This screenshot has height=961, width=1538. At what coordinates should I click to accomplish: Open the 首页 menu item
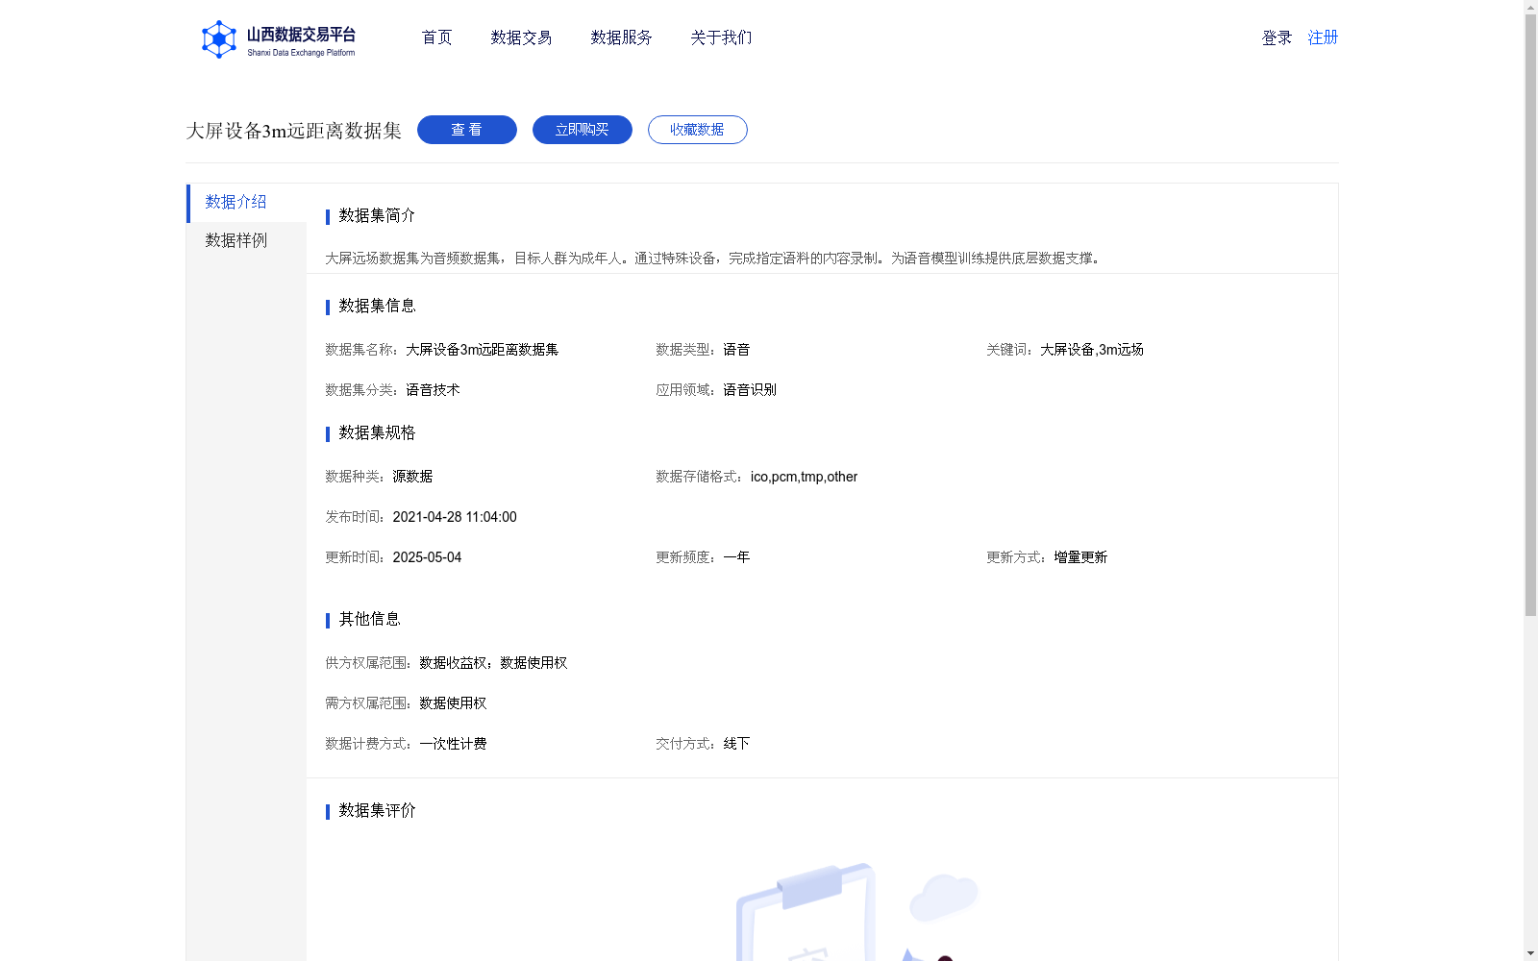[x=436, y=37]
